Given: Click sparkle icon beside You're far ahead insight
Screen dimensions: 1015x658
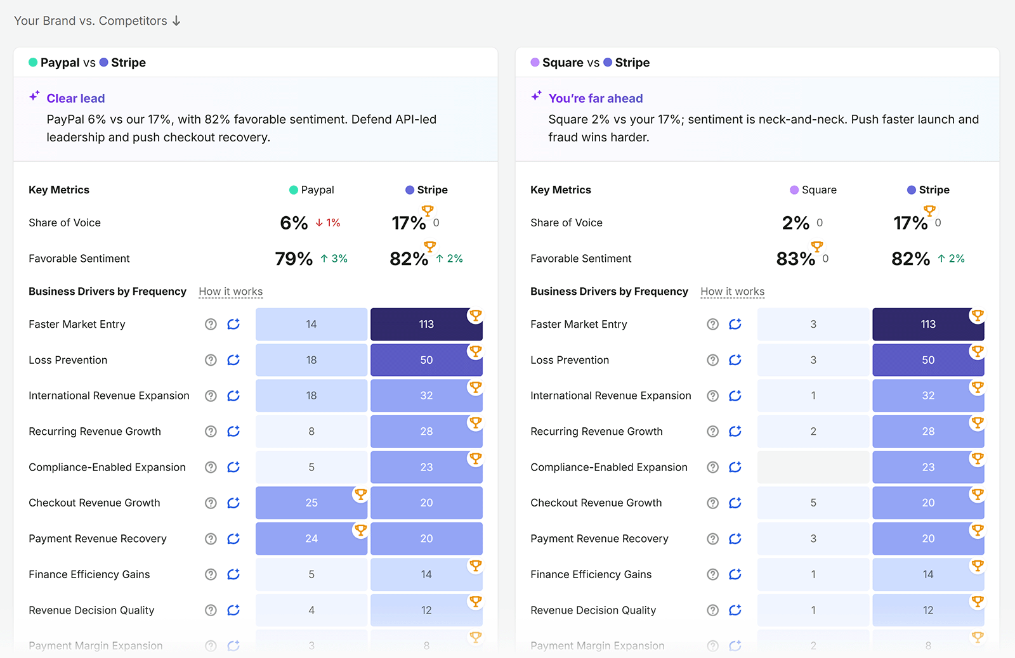Looking at the screenshot, I should click(x=536, y=96).
